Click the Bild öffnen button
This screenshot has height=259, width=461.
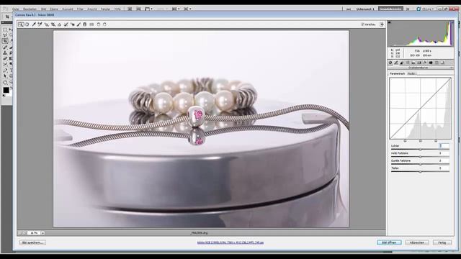coord(389,242)
